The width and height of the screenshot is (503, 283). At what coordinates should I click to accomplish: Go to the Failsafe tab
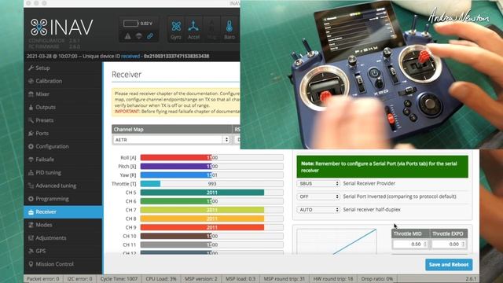coord(63,160)
